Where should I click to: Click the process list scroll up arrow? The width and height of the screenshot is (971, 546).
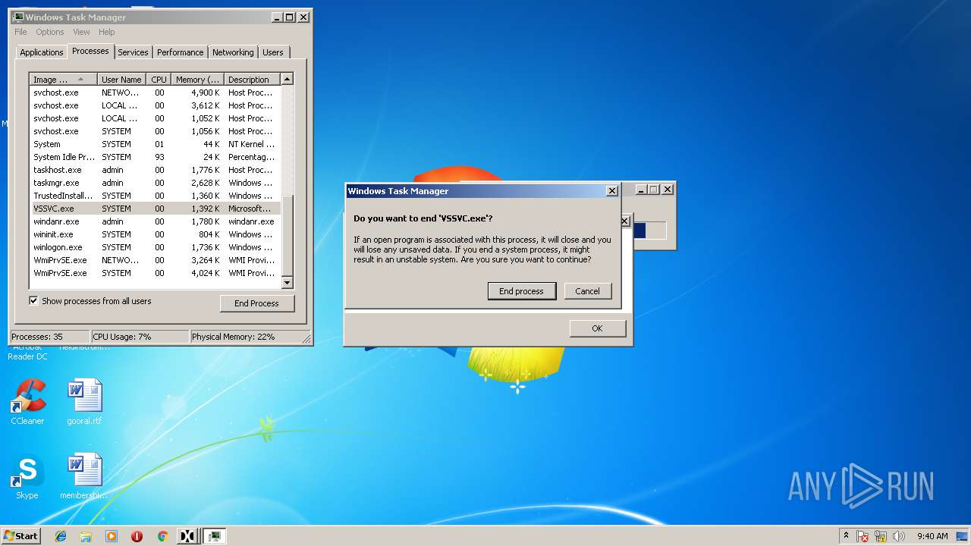tap(287, 79)
